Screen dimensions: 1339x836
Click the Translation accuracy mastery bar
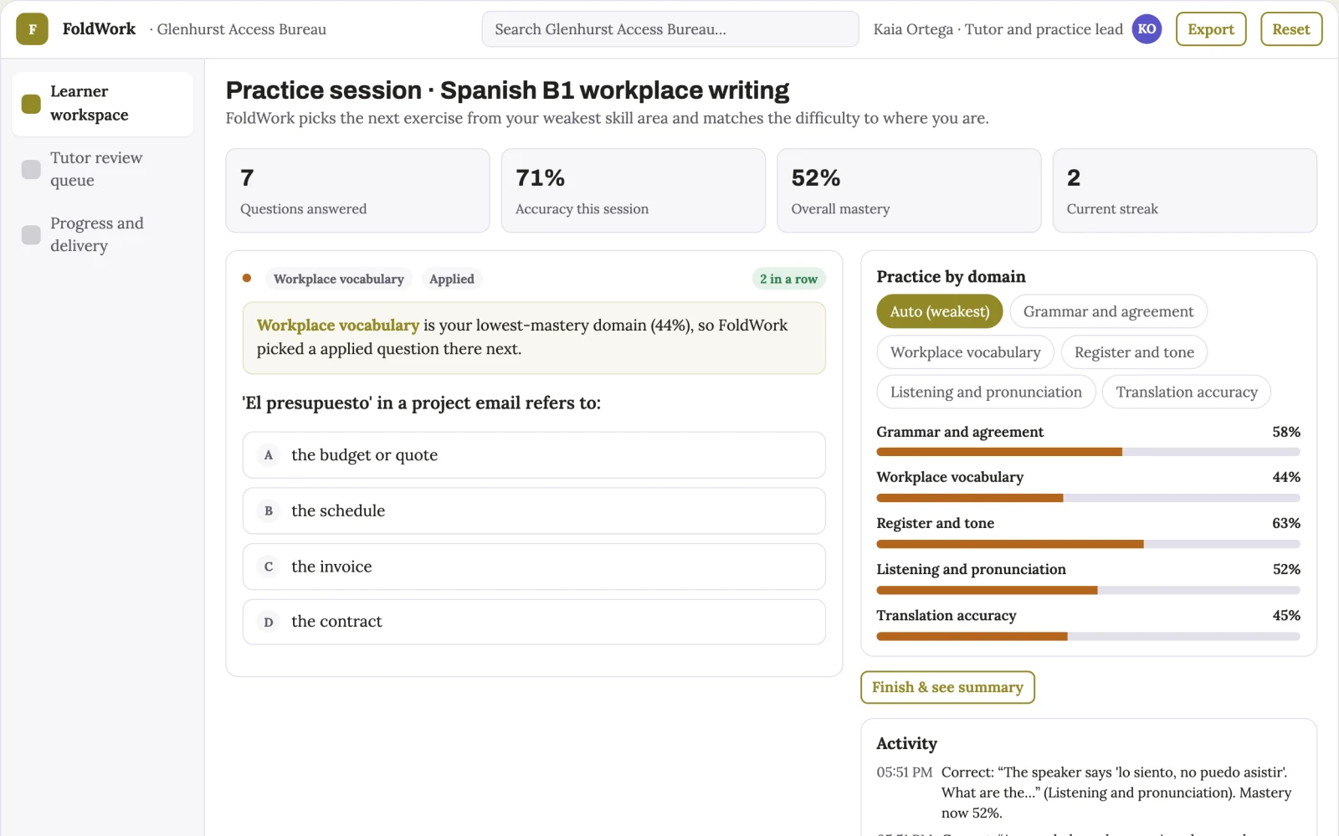[x=1088, y=636]
